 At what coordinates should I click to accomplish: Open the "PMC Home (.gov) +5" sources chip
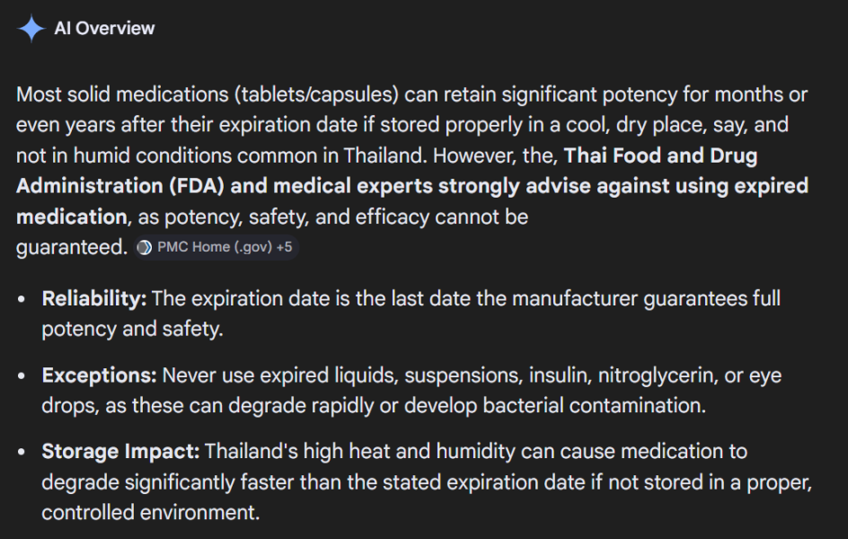point(216,246)
